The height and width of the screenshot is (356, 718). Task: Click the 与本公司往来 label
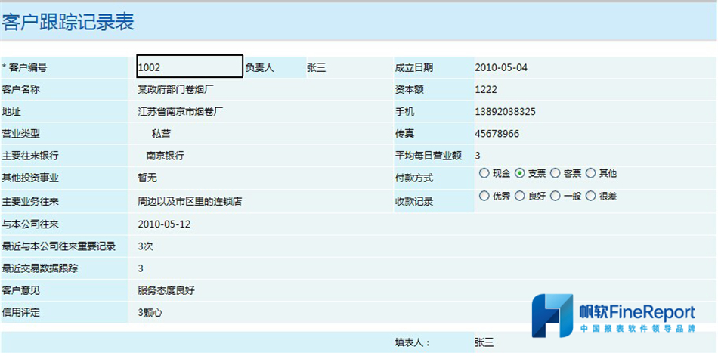click(x=30, y=224)
